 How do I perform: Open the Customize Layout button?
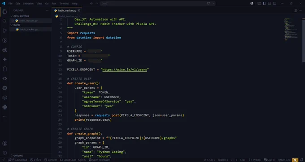259,3
